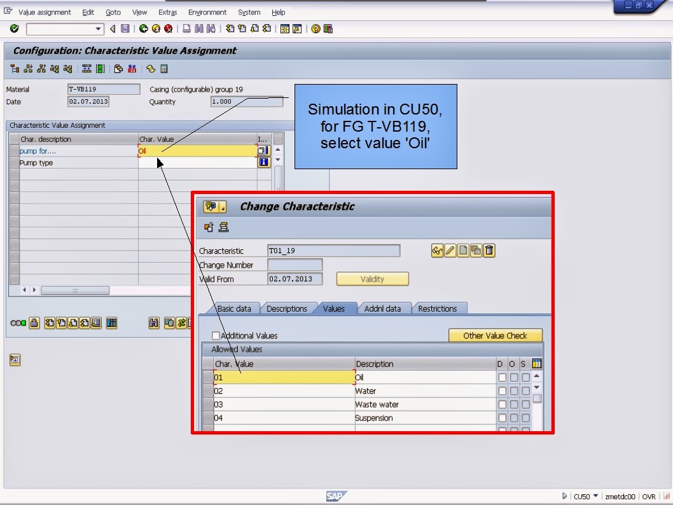Screen dimensions: 673x505
Task: Open the command field dropdown arrow
Action: pos(99,29)
